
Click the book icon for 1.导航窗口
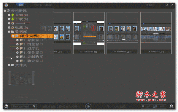[21, 40]
